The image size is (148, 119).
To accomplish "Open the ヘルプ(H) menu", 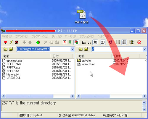I will (x=103, y=36).
